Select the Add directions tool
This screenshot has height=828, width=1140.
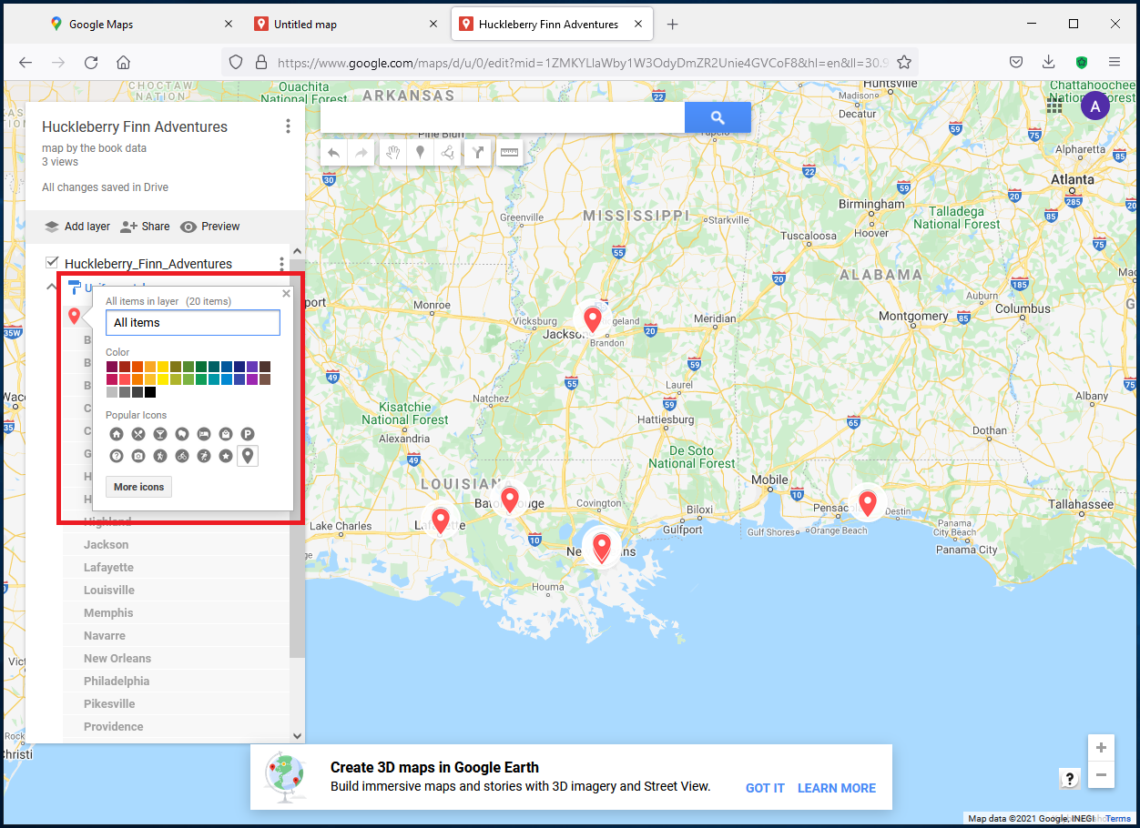click(477, 153)
